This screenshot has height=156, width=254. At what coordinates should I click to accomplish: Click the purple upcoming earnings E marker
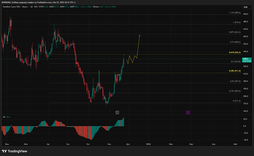pos(188,112)
